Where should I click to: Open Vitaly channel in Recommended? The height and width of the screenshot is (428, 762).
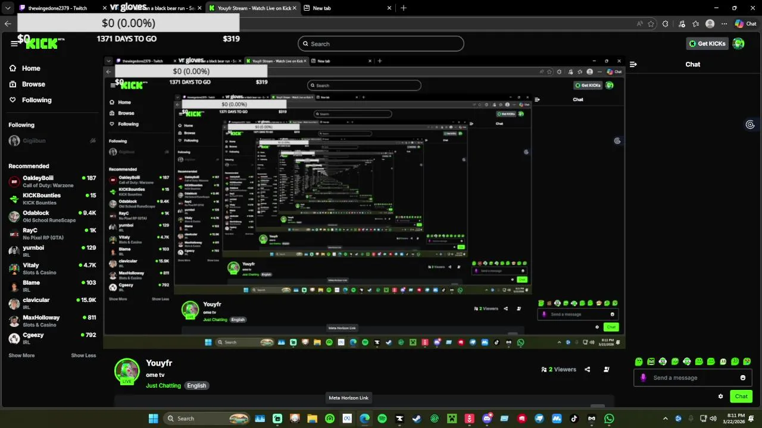pos(52,269)
